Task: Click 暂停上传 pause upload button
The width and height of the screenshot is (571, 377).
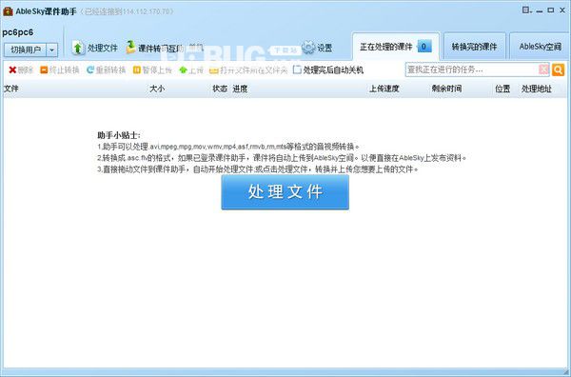Action: [x=152, y=69]
